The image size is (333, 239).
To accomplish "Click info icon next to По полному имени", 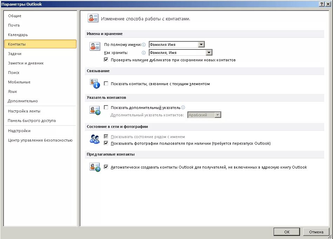I will tap(144, 45).
